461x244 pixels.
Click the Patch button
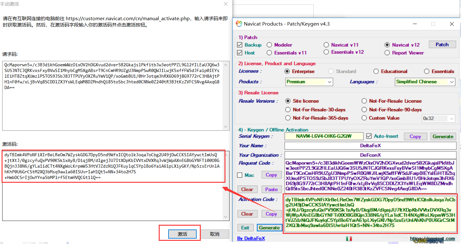click(442, 45)
